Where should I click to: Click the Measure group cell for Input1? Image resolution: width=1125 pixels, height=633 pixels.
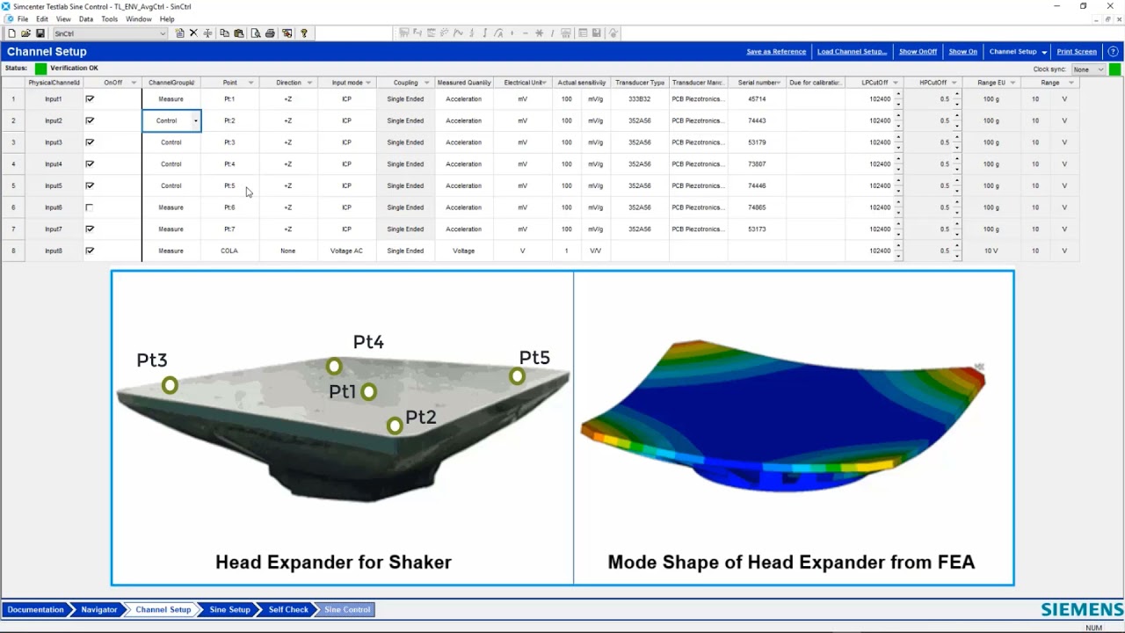[x=171, y=99]
